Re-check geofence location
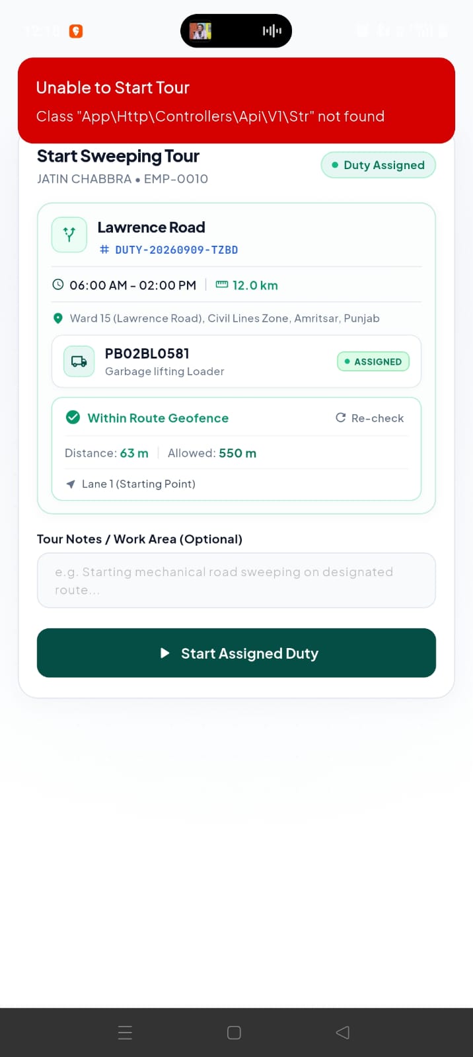The height and width of the screenshot is (1057, 473). tap(370, 418)
